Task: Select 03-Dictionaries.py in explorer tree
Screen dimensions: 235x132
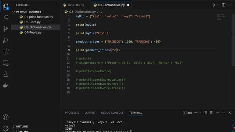Action: (37, 27)
